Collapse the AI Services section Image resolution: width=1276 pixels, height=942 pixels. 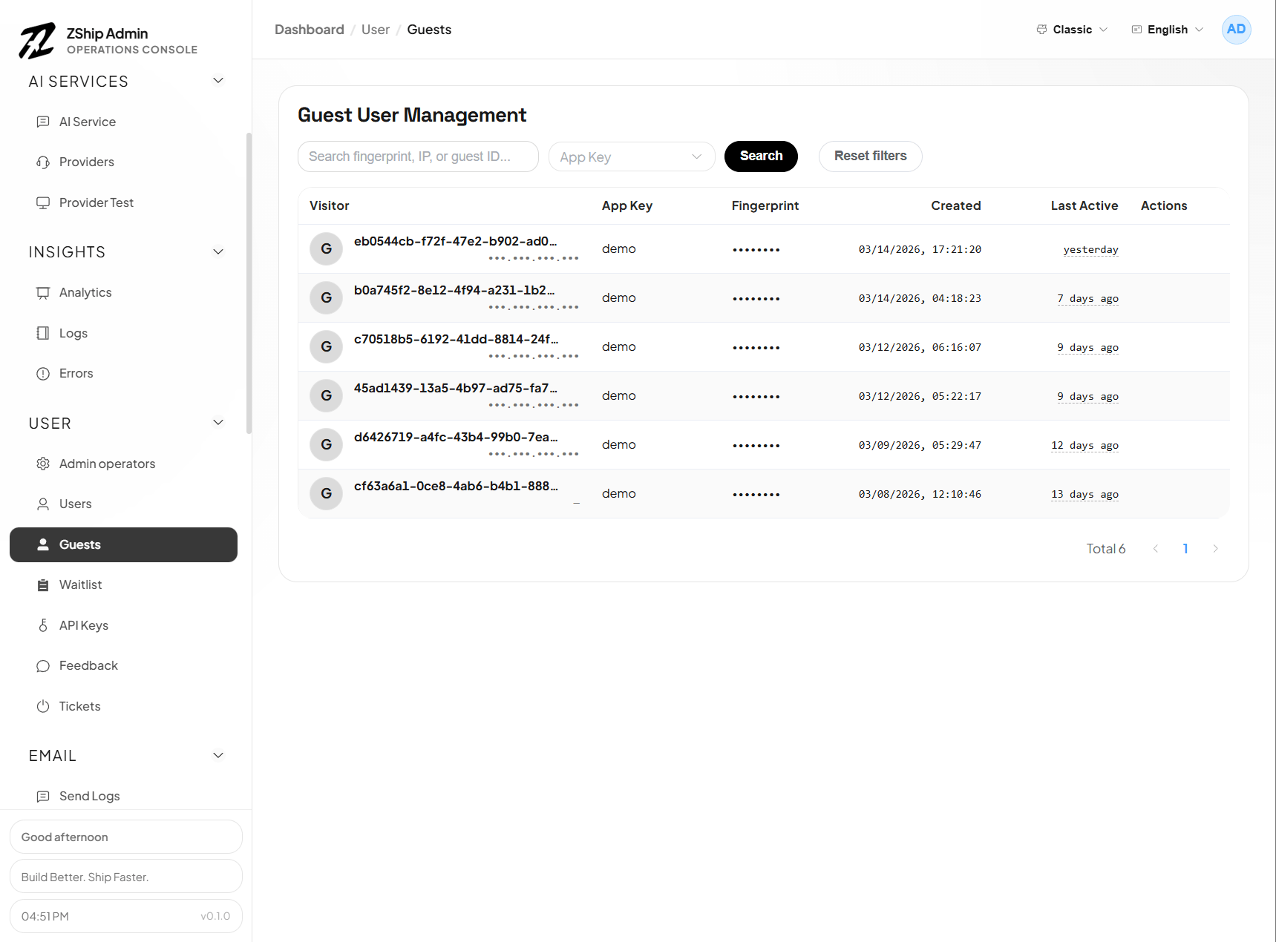point(218,81)
